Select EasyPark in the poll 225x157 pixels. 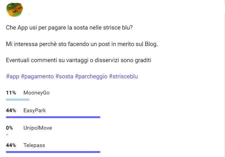point(35,110)
